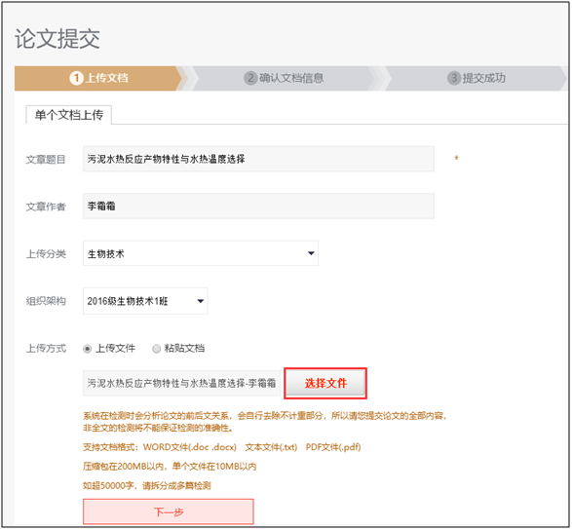Select the 上传文件 radio button
Viewport: 572px width, 529px height.
(x=87, y=349)
